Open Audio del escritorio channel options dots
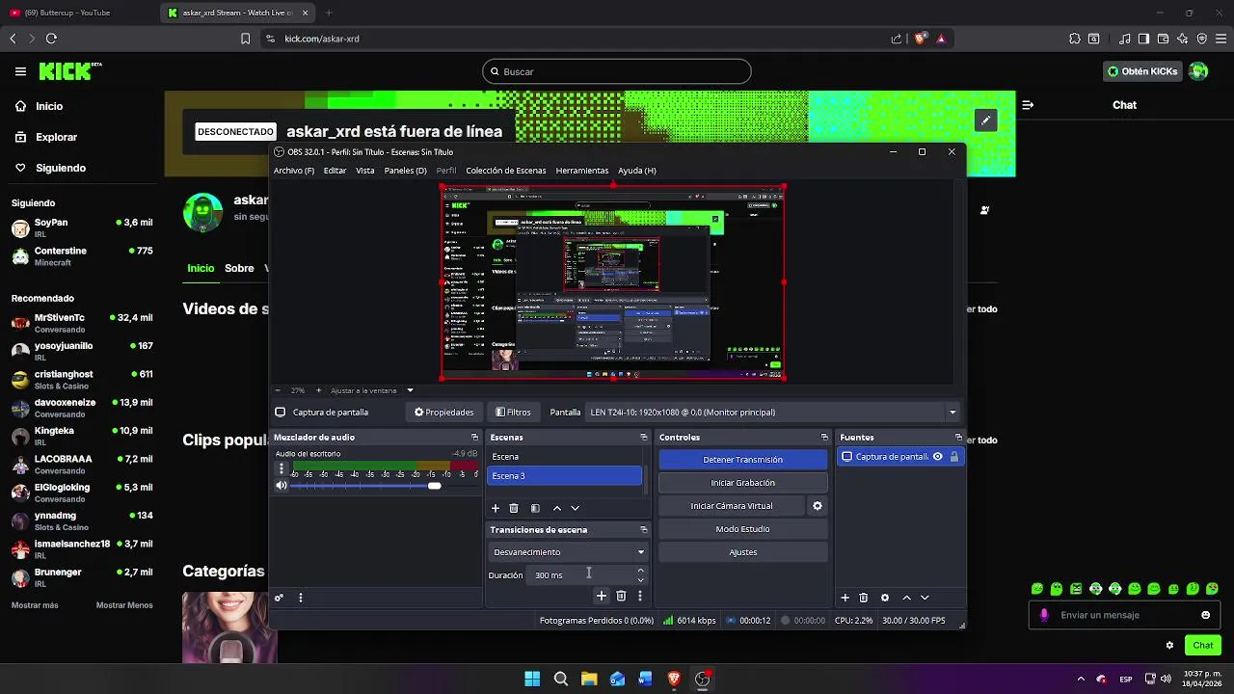1234x694 pixels. point(282,469)
